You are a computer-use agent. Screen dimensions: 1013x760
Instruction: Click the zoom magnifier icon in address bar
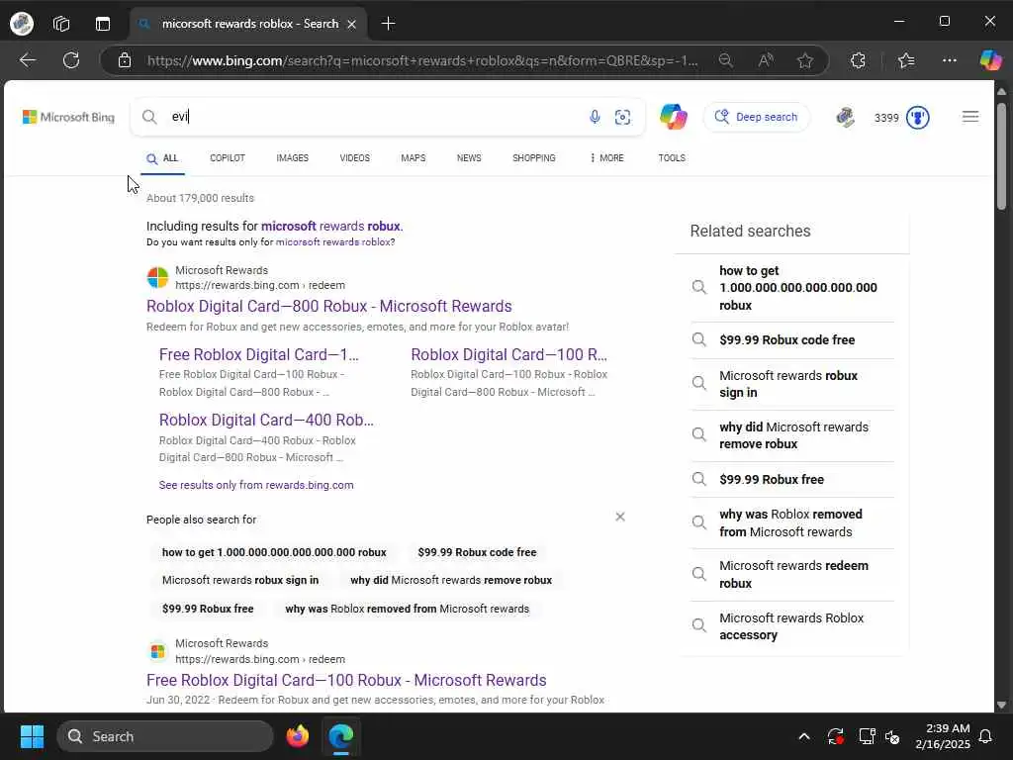click(725, 60)
